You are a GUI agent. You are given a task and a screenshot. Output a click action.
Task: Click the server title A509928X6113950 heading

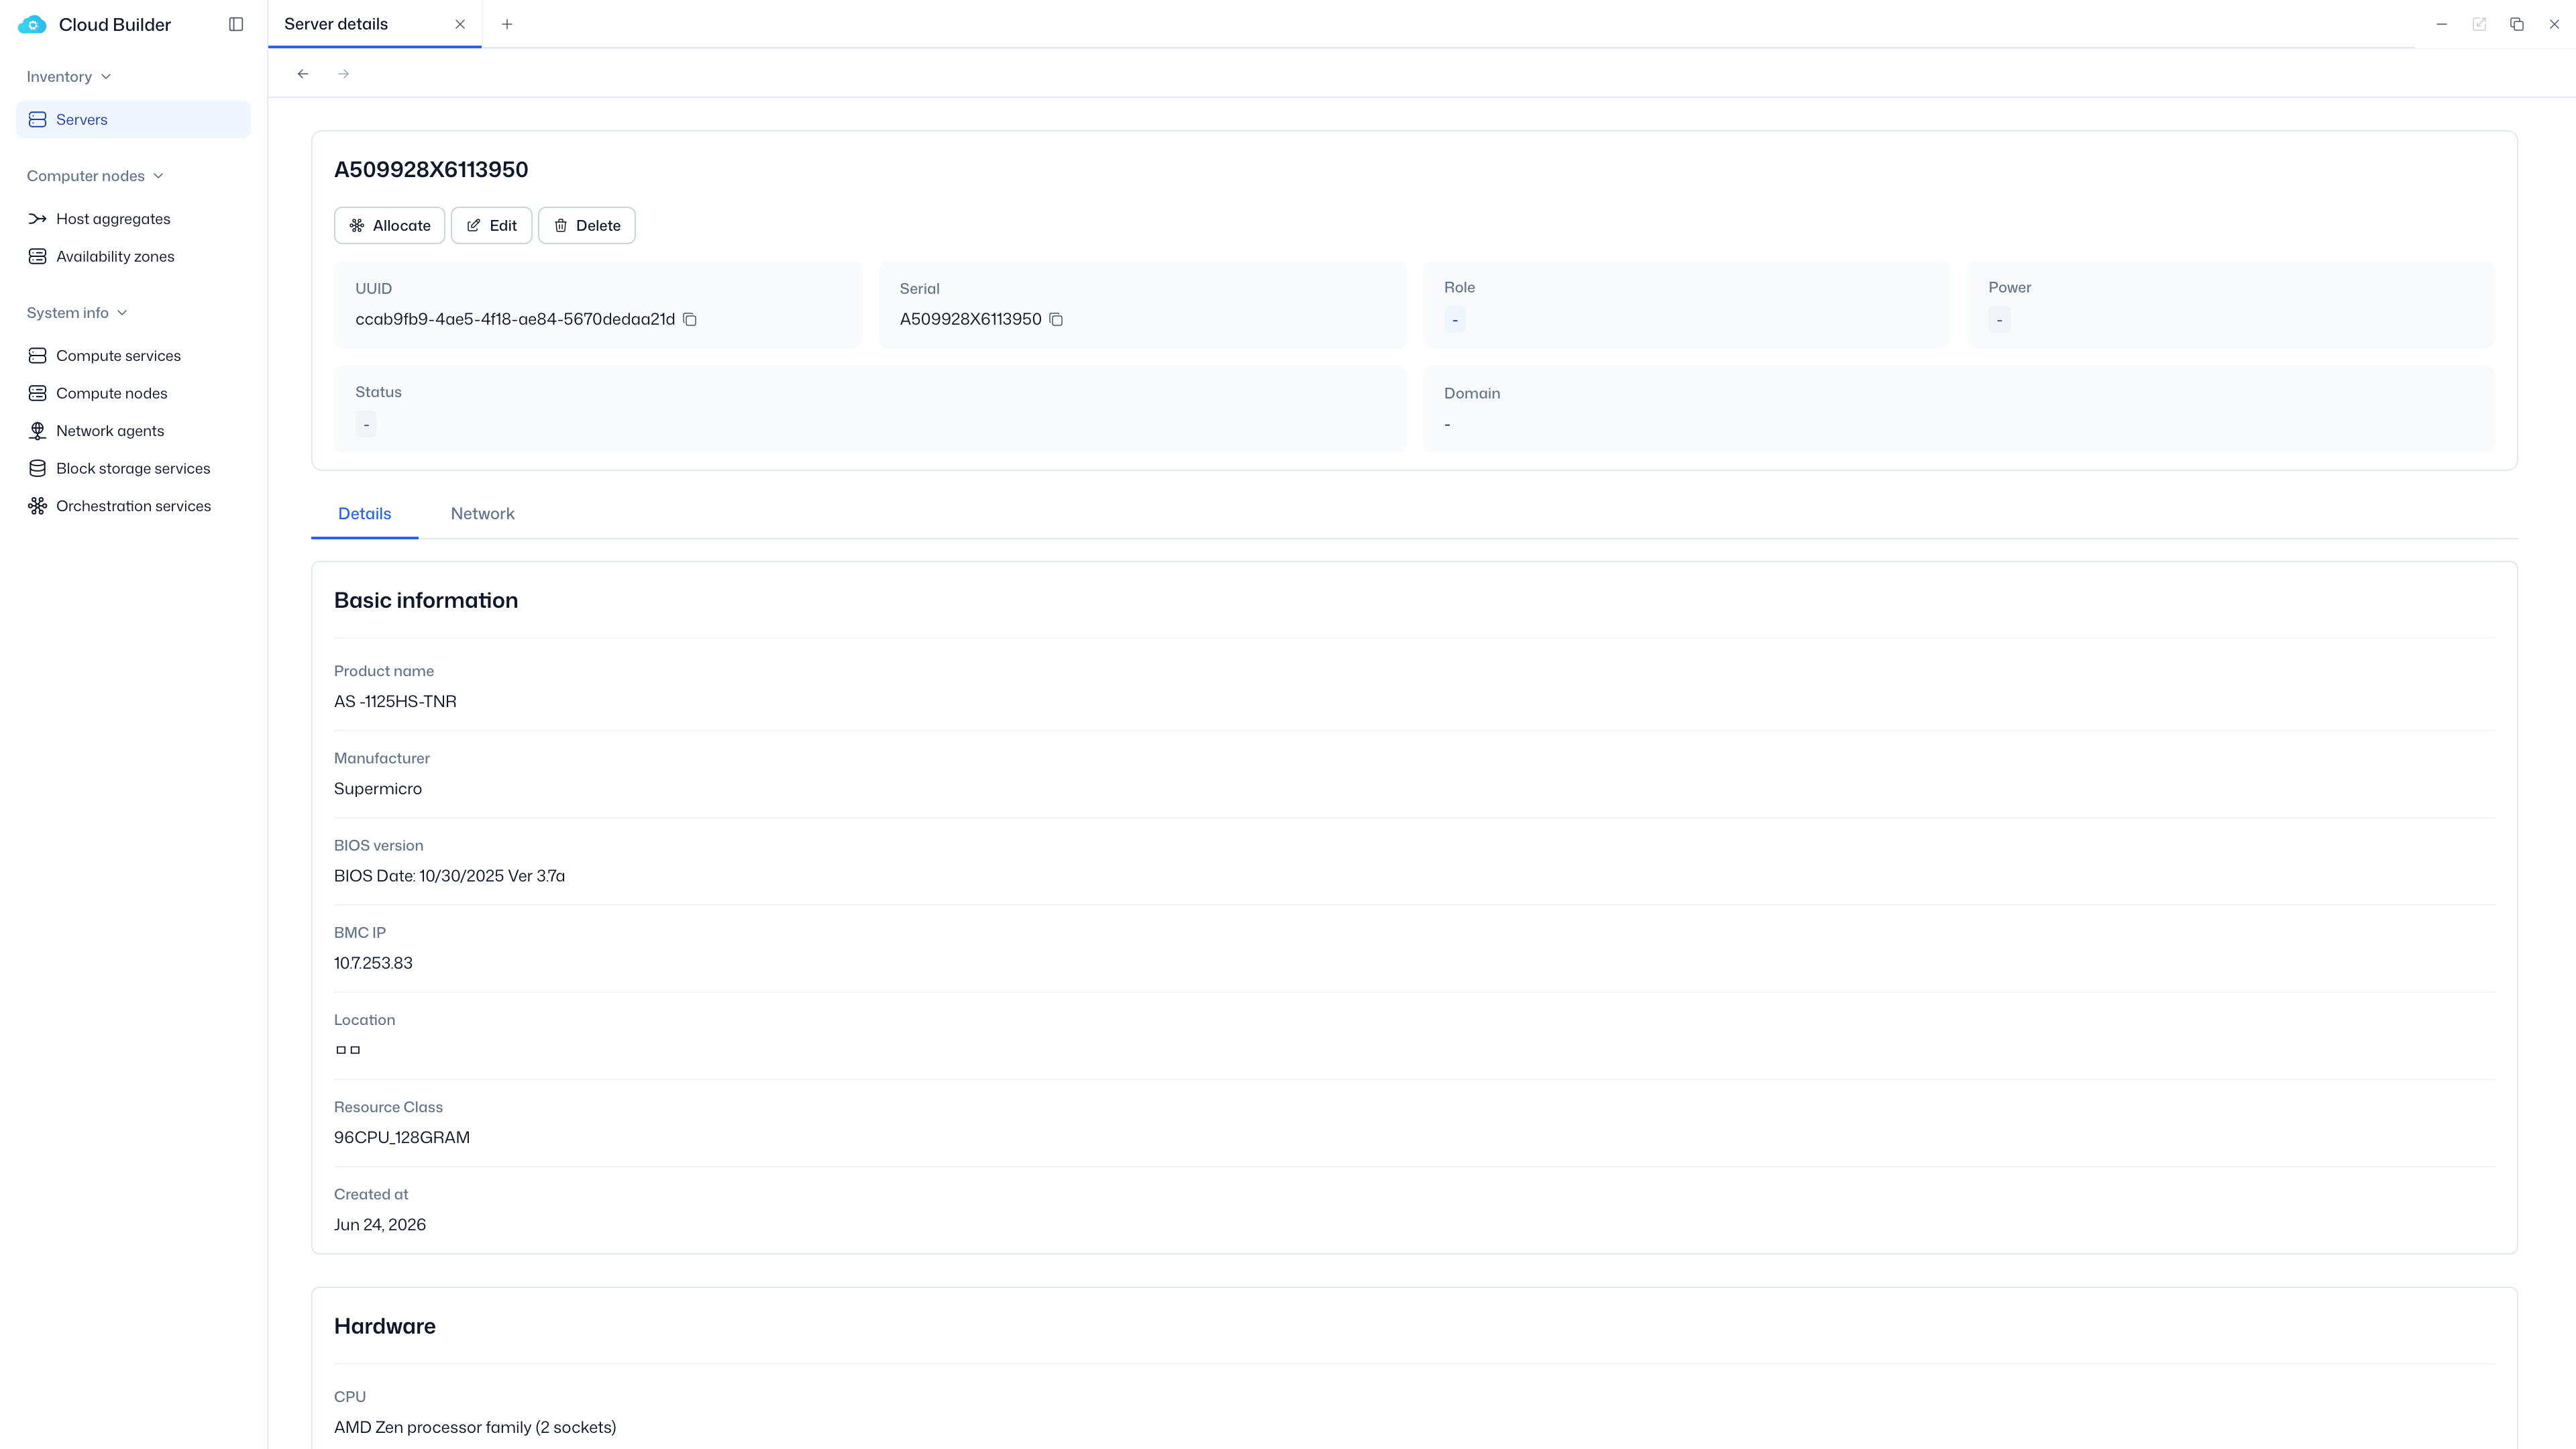coord(431,169)
